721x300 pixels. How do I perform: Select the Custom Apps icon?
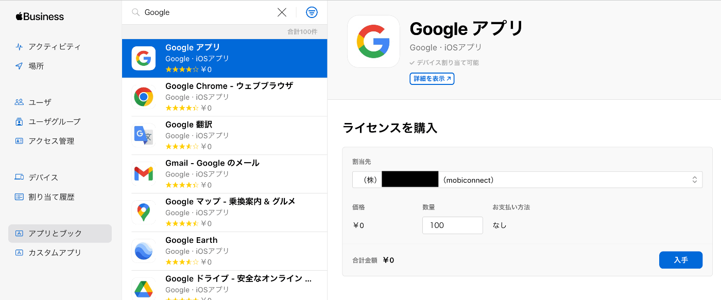19,253
